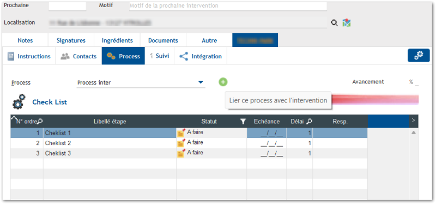This screenshot has width=436, height=204.
Task: Click A faire status of Cheklist 3
Action: point(195,153)
